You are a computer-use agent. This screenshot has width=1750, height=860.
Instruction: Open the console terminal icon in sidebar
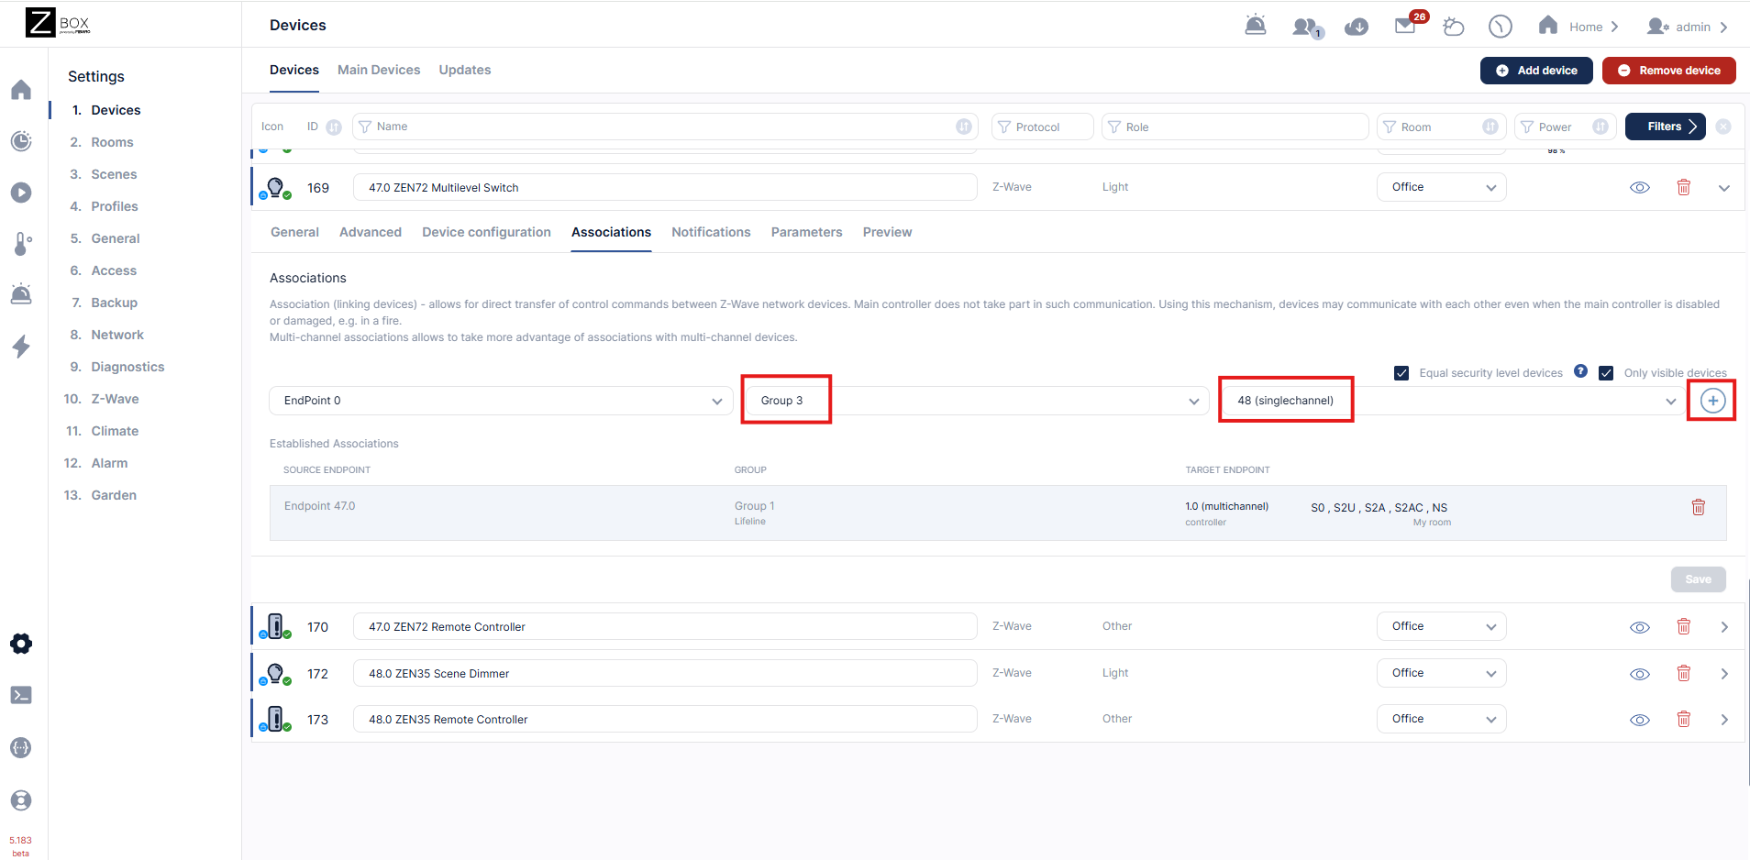pyautogui.click(x=21, y=695)
